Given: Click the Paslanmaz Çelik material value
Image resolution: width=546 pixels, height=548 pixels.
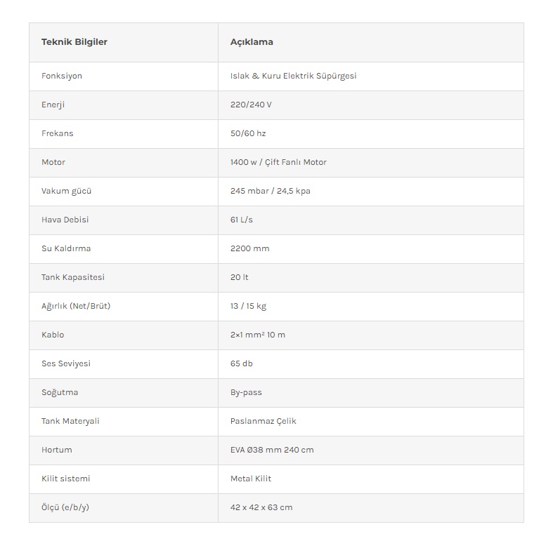Looking at the screenshot, I should click(264, 421).
